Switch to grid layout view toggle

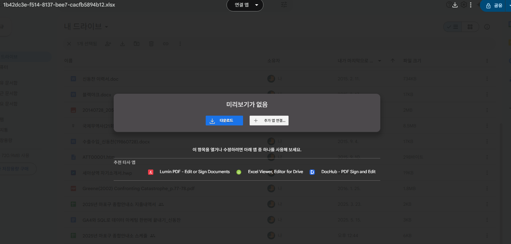(x=470, y=27)
